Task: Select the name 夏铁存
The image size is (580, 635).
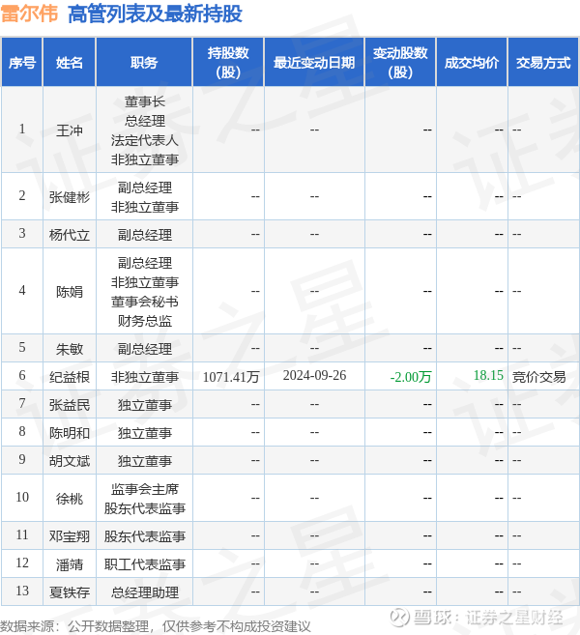Action: tap(70, 592)
